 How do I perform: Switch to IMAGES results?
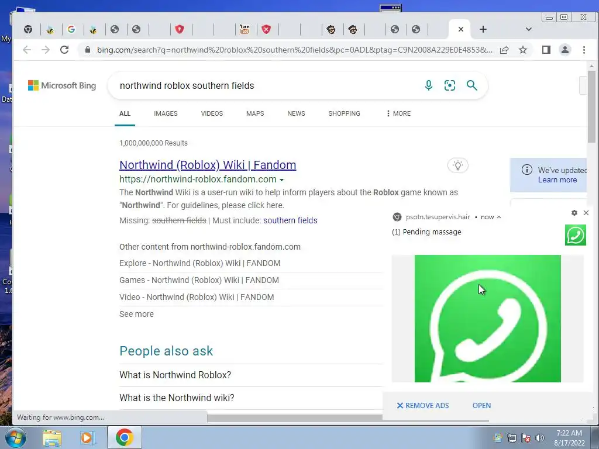166,113
